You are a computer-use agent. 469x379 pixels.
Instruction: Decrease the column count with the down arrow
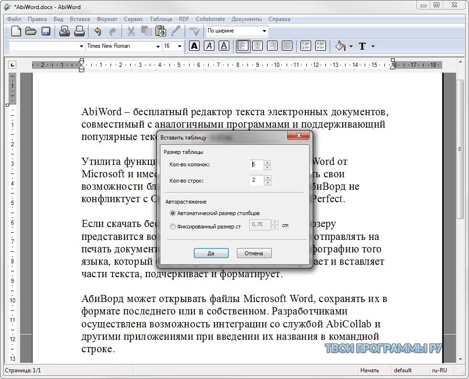pos(268,168)
